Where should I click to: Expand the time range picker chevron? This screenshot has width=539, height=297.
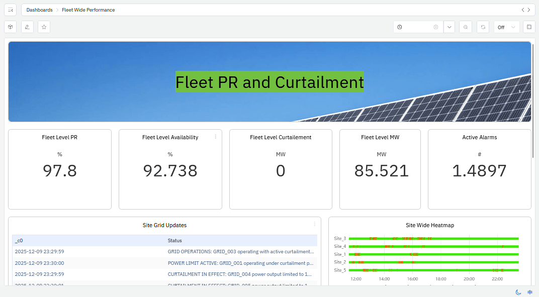449,27
